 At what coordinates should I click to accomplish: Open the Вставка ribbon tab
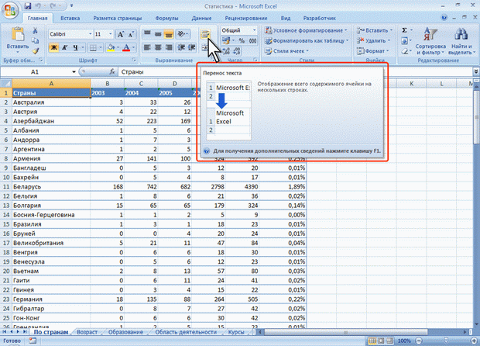(70, 18)
